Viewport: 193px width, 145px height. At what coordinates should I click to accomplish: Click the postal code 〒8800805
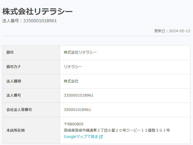coord(74,124)
